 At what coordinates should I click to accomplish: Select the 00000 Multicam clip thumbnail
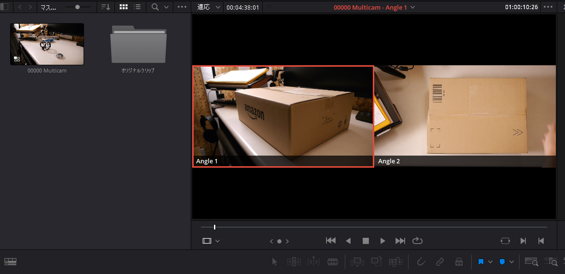coord(47,44)
